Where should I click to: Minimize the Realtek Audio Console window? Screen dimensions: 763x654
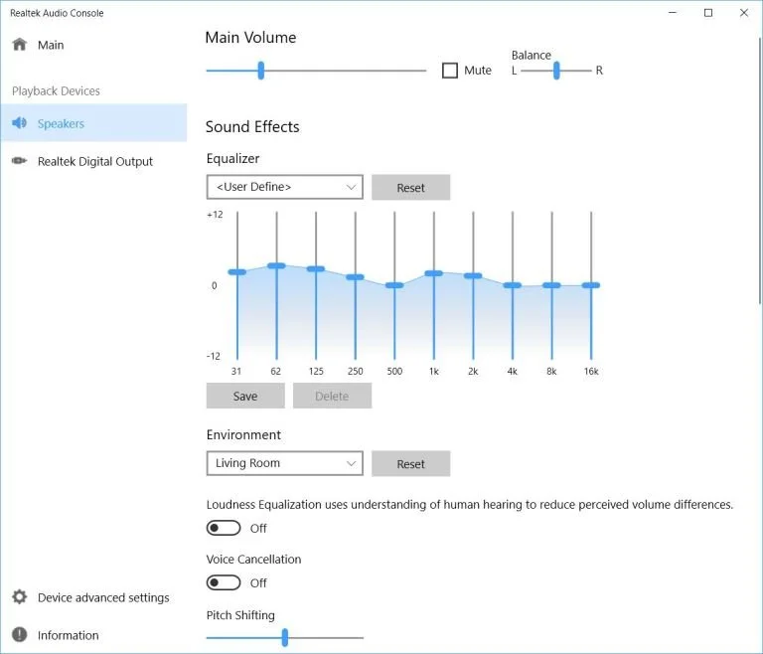pyautogui.click(x=673, y=13)
